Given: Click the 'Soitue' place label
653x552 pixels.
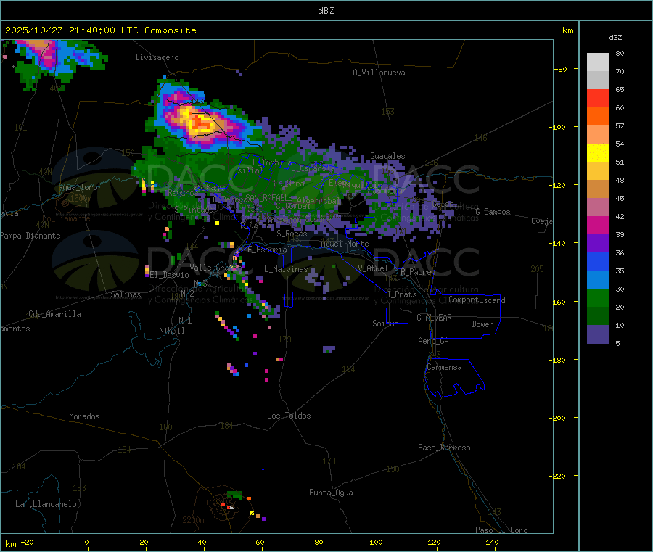Looking at the screenshot, I should point(385,324).
